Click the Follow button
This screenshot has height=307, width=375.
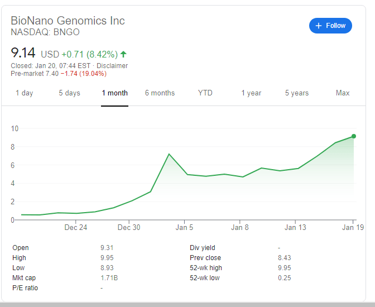pyautogui.click(x=330, y=26)
